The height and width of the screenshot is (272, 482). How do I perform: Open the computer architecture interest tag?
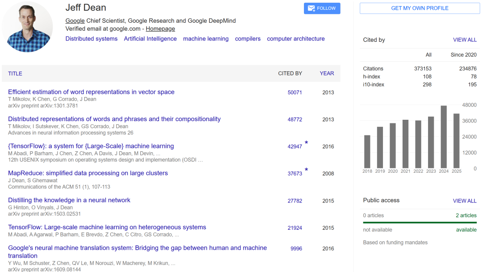click(x=296, y=39)
